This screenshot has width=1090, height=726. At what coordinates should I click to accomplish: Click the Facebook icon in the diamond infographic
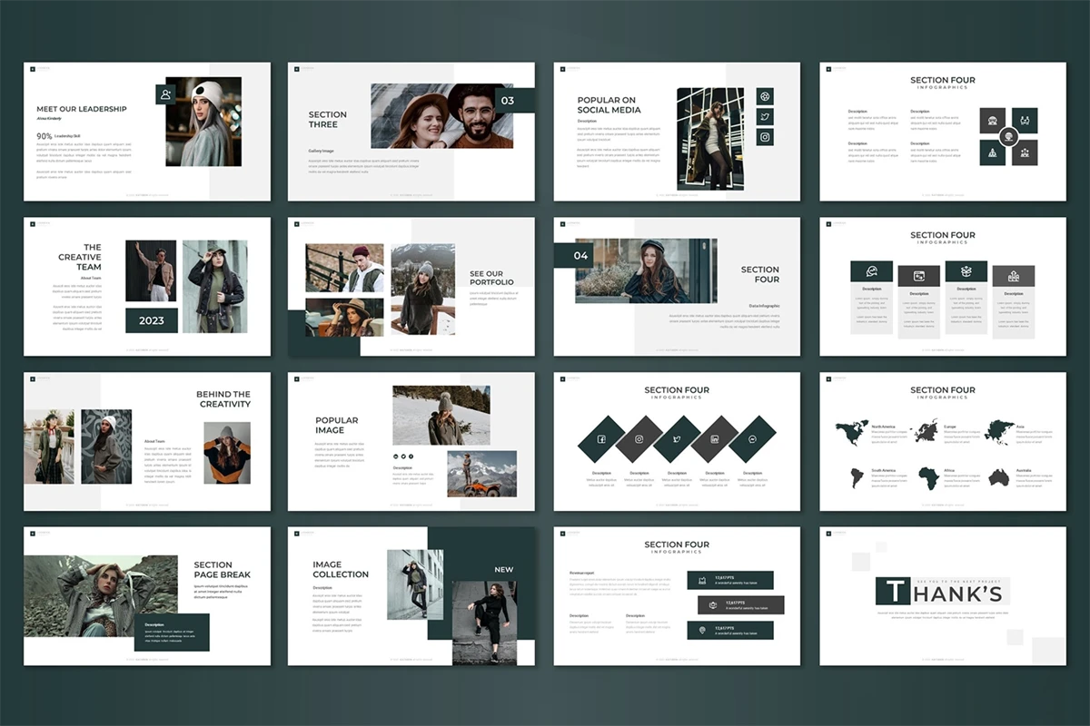point(601,439)
